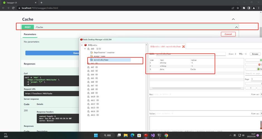Screen dimensions: 262x139
Task: Click the Chrome forward arrow
Action: (x=8, y=8)
